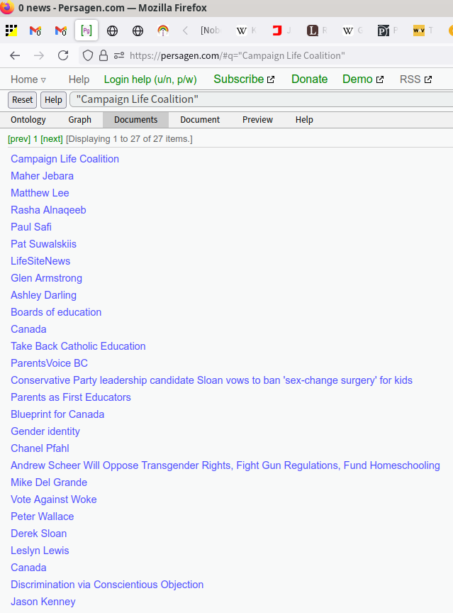
Task: Open the Rasha Alnaqeeb document
Action: point(48,210)
